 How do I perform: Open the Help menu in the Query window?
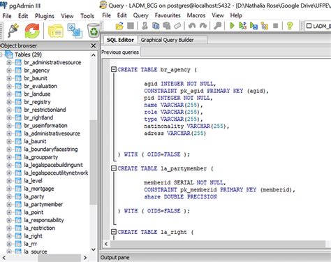point(236,15)
